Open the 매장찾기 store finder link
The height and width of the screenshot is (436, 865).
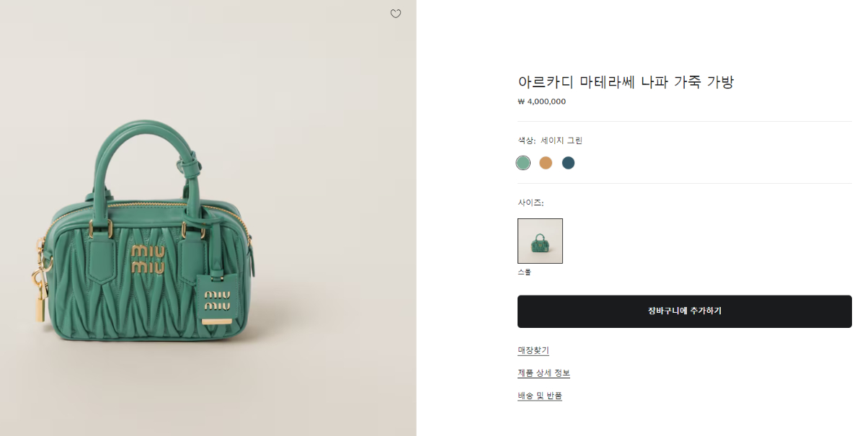coord(533,350)
